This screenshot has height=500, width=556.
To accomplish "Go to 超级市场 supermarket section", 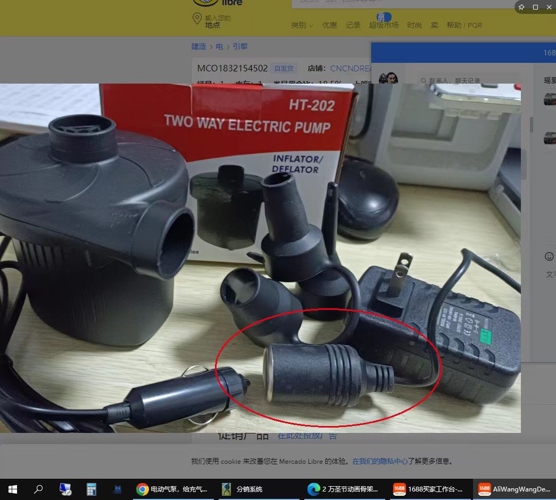I will pos(384,25).
